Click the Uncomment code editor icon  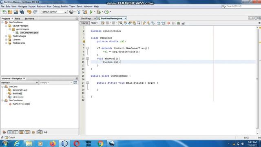183,23
